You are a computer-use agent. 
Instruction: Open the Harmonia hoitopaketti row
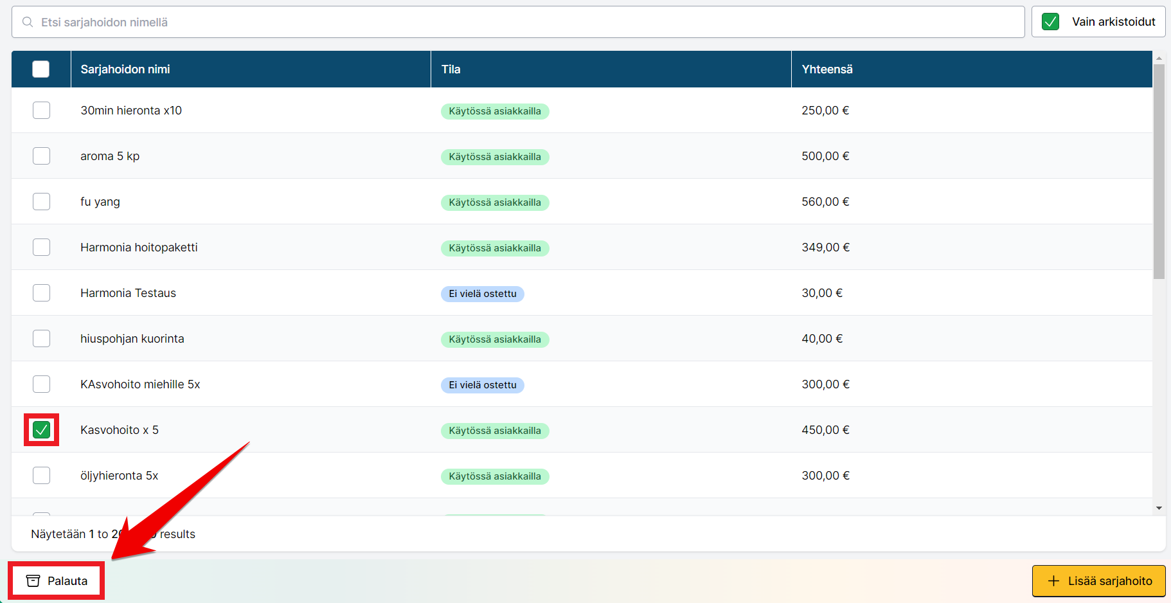[x=139, y=248]
